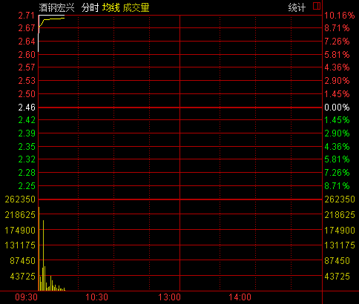Click the white price line at limit-up
Viewport: 359px width, 304px height.
[x=52, y=16]
